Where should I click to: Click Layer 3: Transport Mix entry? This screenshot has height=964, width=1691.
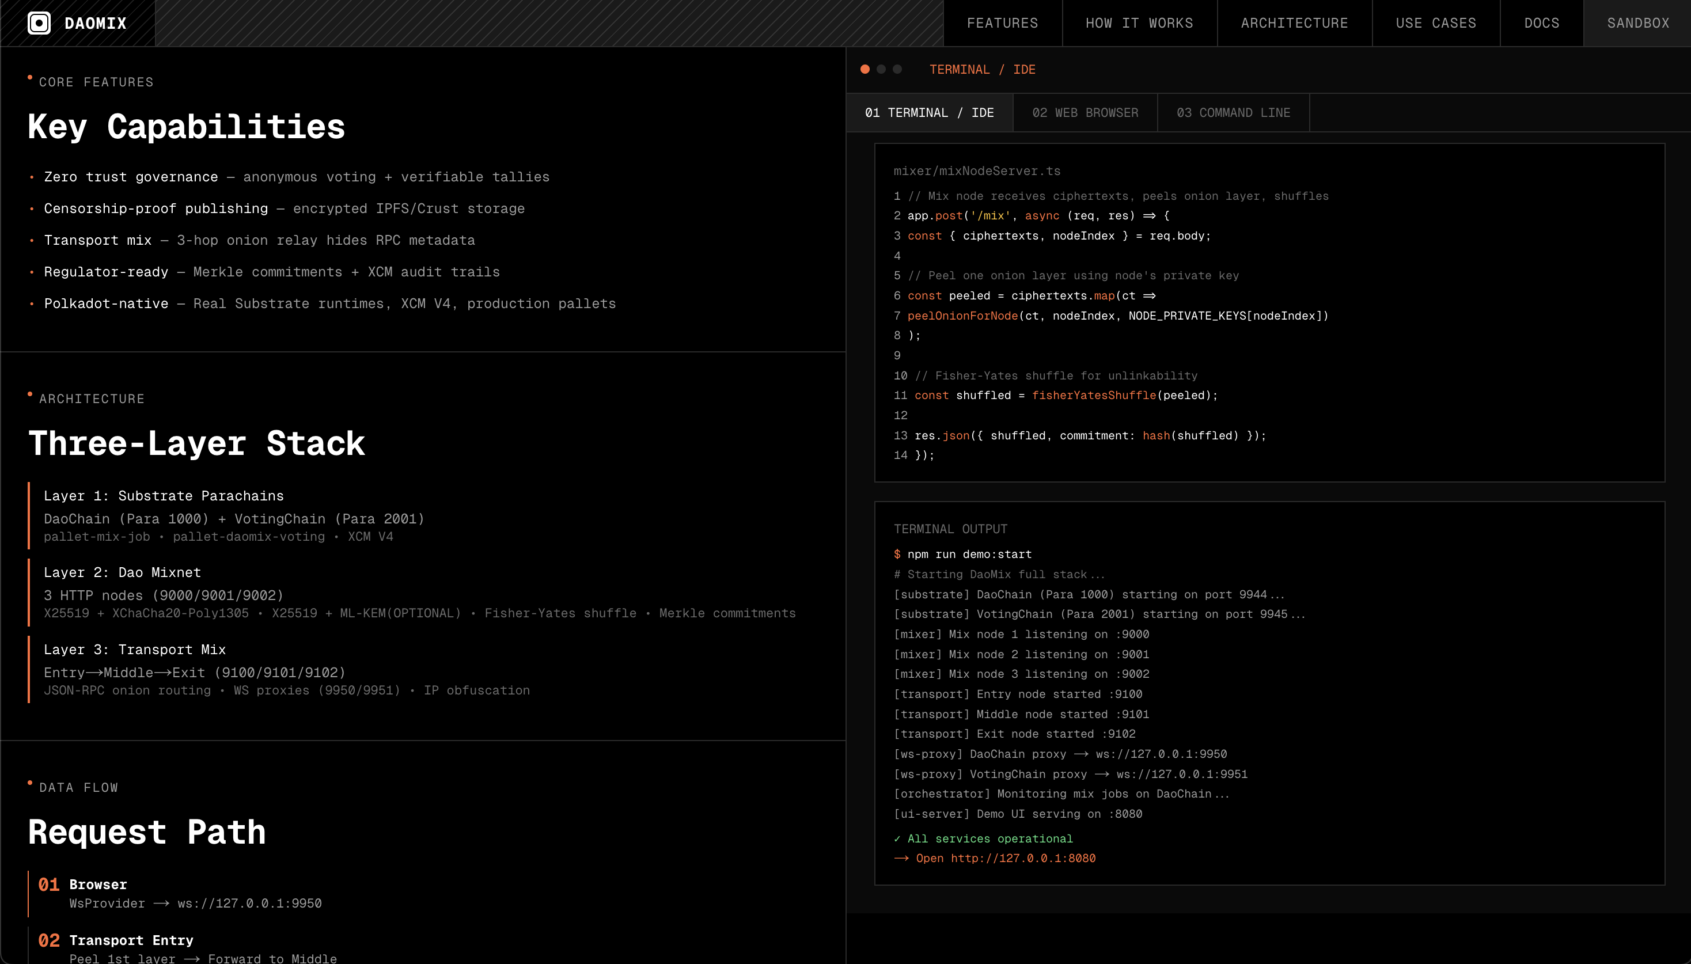[134, 650]
